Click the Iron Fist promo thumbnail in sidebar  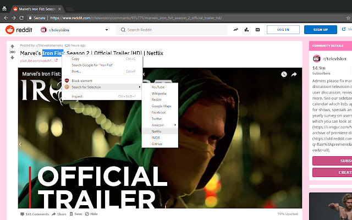coord(331,206)
